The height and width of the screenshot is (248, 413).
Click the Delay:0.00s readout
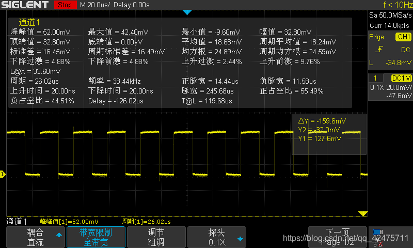pos(132,5)
